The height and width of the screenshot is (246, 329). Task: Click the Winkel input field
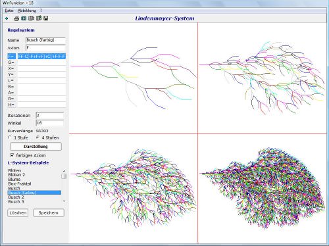click(50, 123)
